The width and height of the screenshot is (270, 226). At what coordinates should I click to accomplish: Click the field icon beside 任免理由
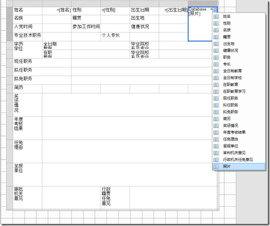pyautogui.click(x=216, y=139)
